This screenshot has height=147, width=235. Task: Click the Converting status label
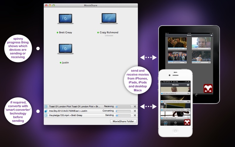108,111
